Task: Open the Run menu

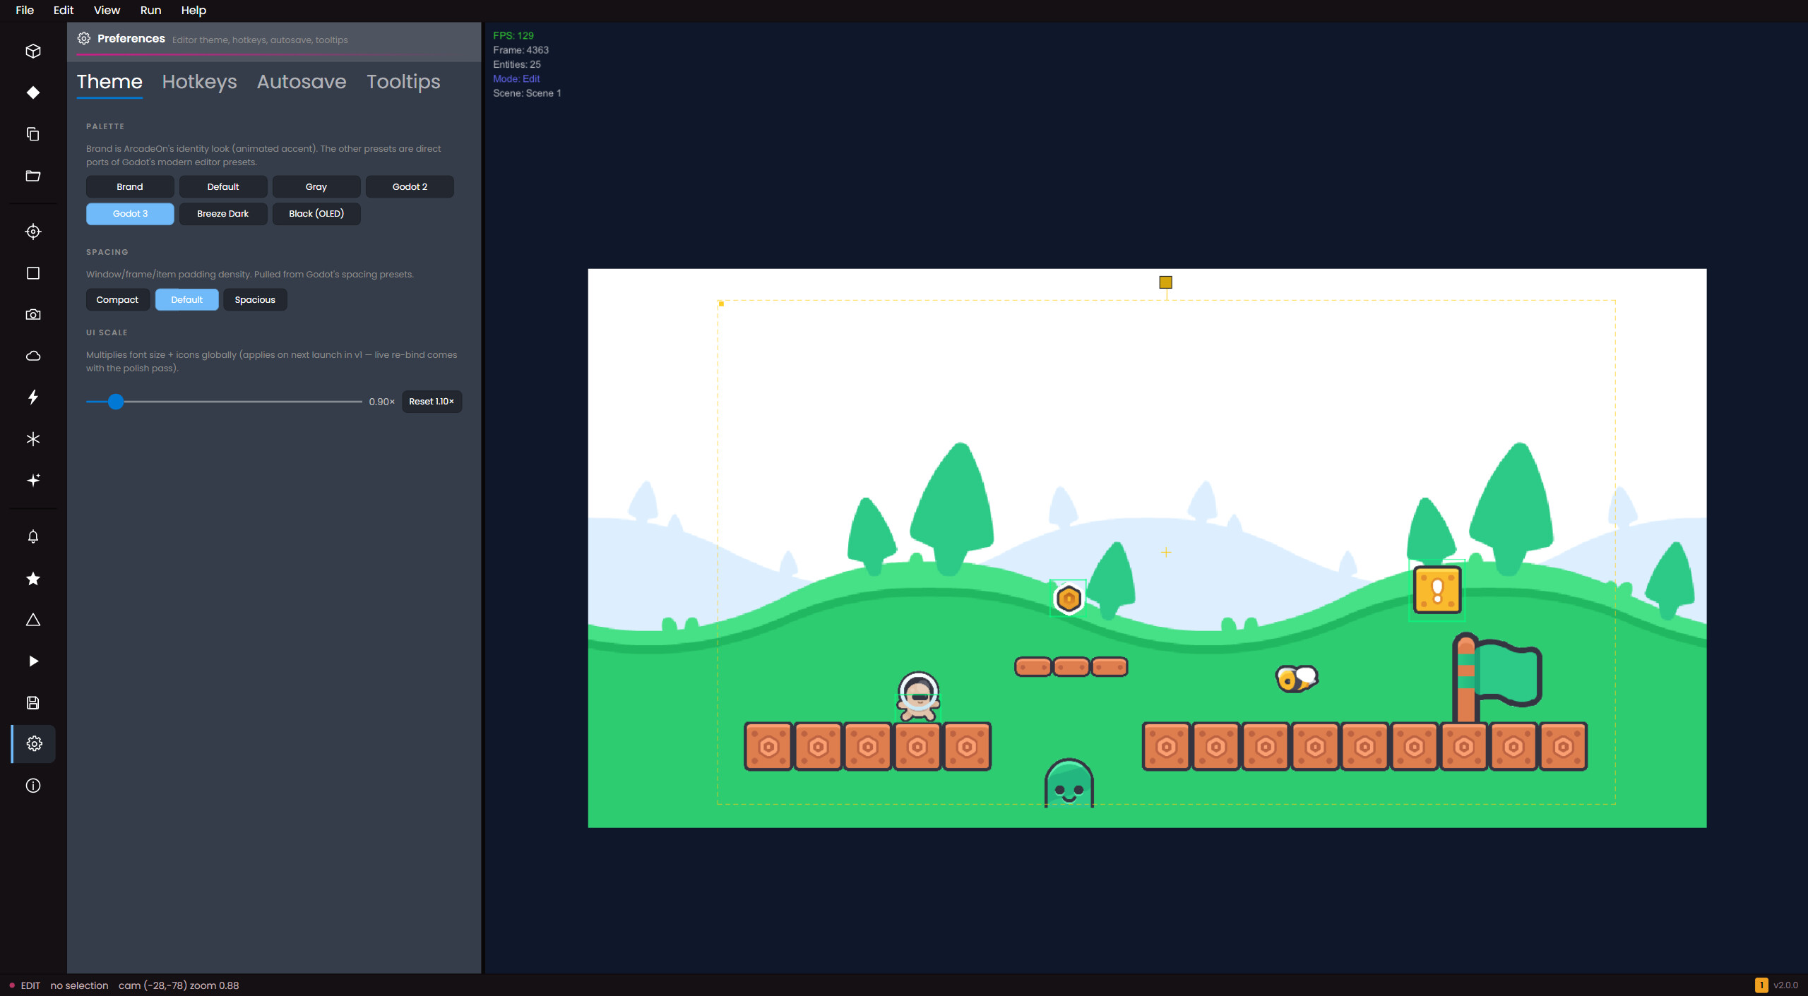Action: click(150, 10)
